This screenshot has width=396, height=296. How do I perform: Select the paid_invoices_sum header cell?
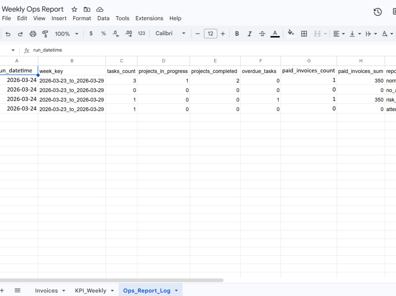click(x=361, y=71)
